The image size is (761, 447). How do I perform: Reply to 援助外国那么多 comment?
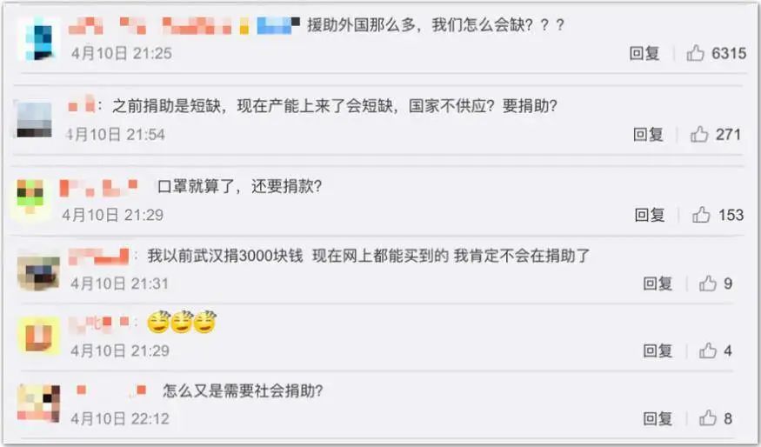coord(644,53)
